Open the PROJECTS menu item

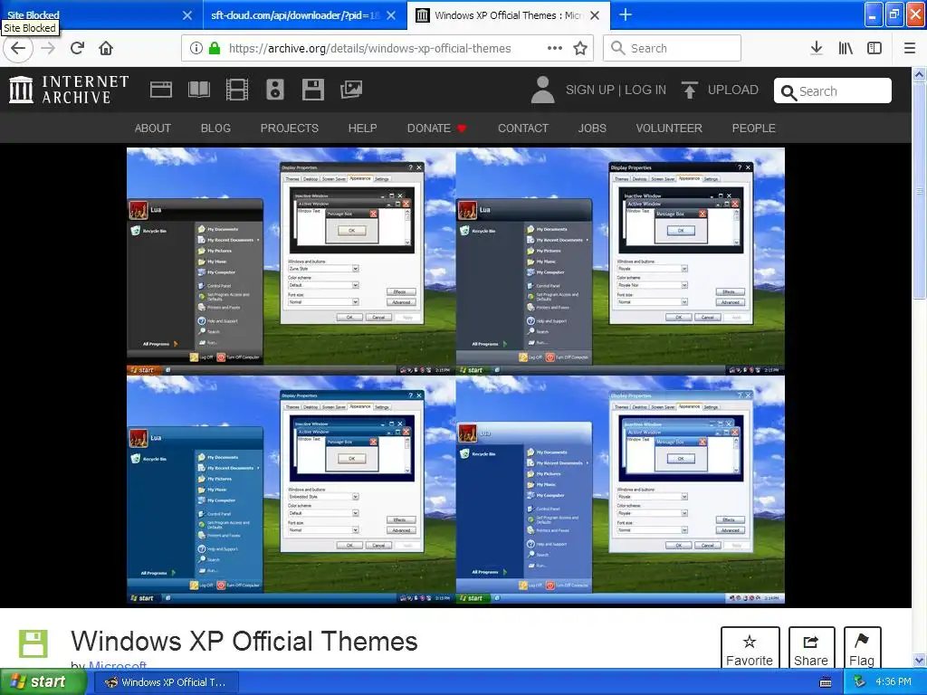289,128
